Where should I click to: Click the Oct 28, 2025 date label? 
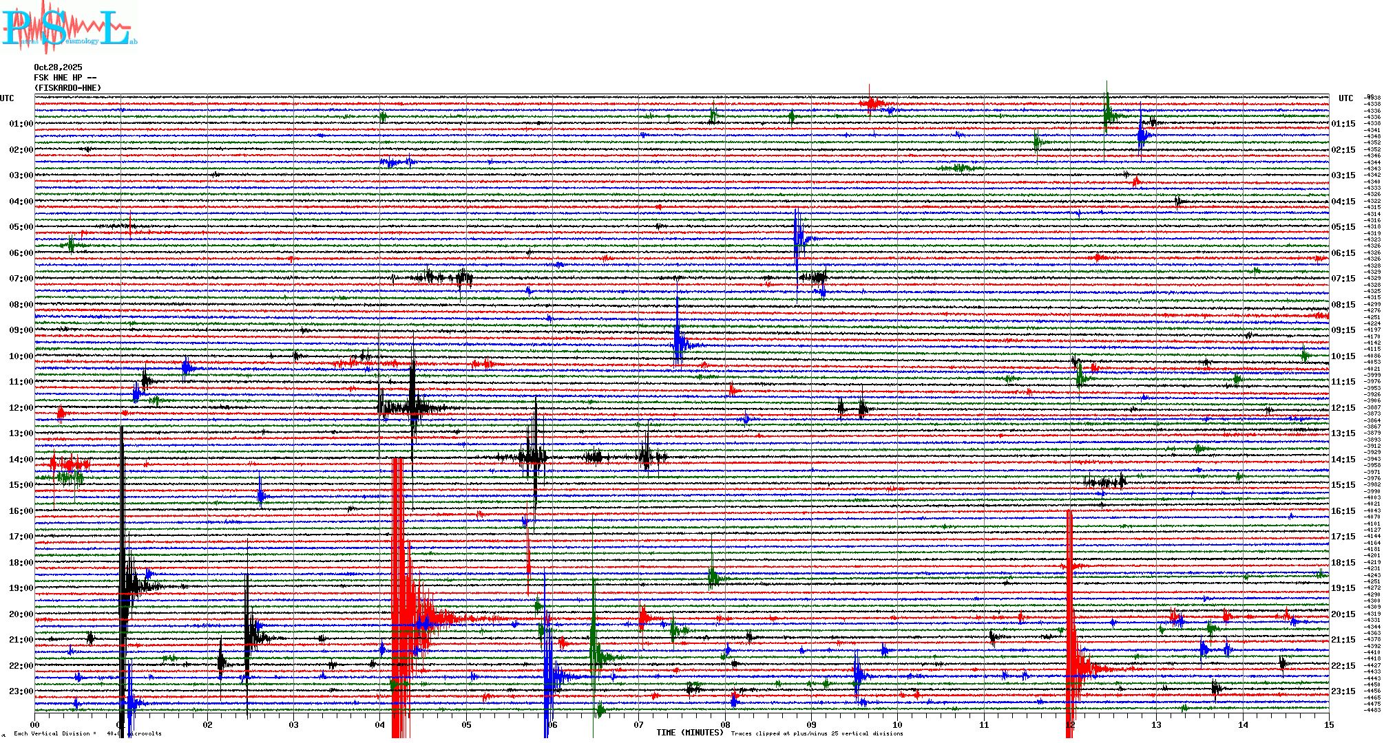[58, 67]
